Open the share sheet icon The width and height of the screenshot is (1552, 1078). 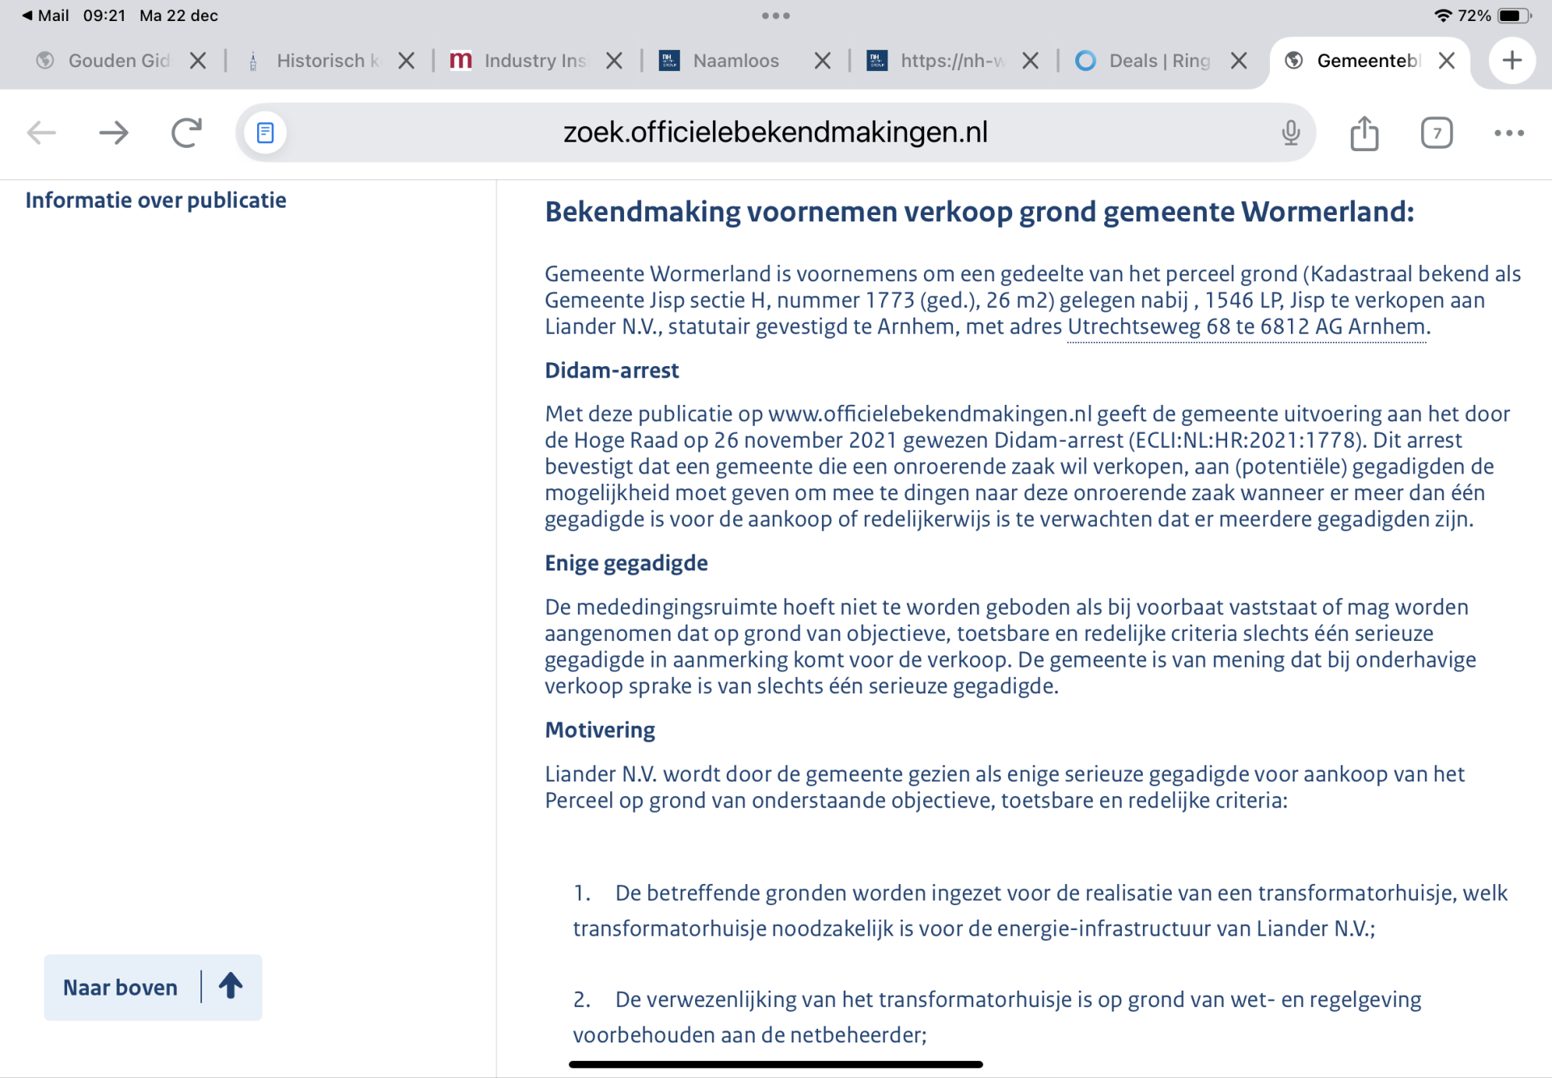(x=1364, y=133)
